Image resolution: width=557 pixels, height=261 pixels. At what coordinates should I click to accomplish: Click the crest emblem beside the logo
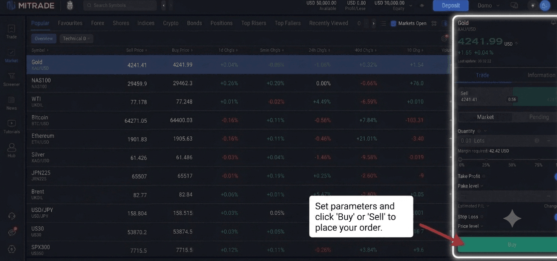pos(70,5)
